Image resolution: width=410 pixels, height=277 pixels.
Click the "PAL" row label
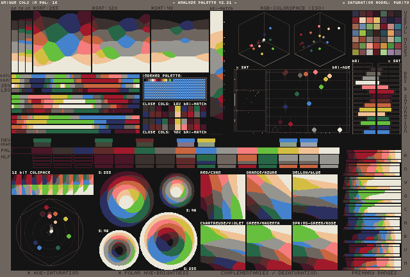(6, 150)
